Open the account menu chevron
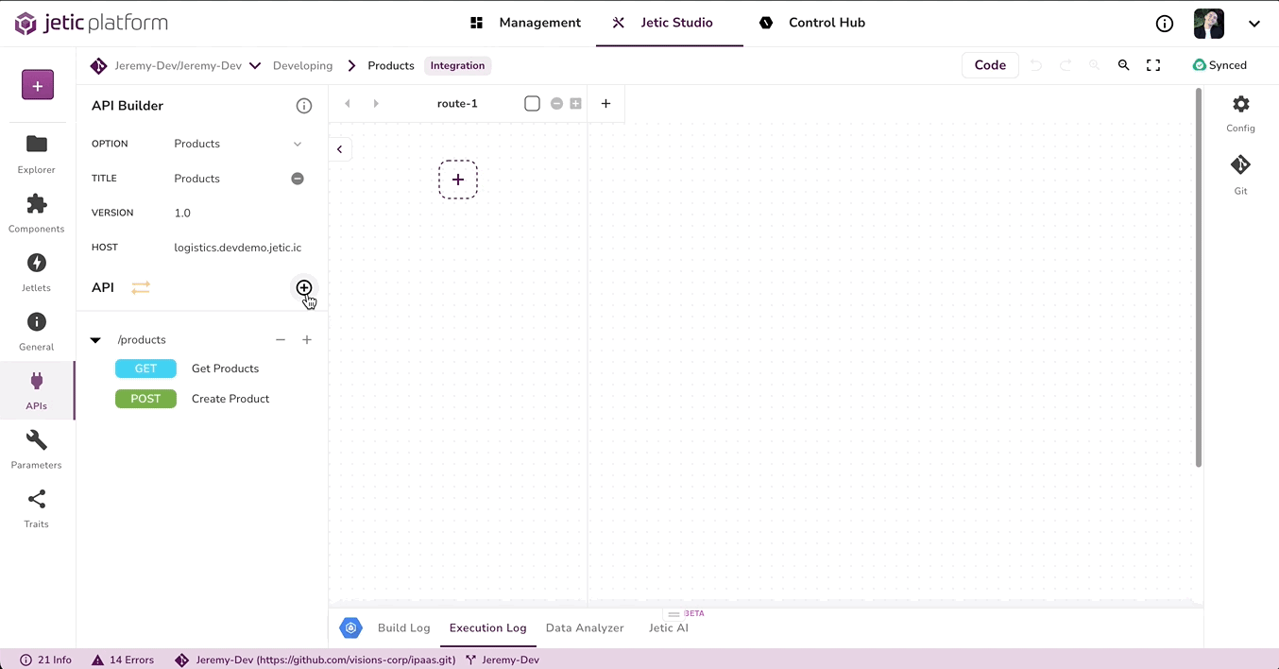This screenshot has height=669, width=1279. point(1254,24)
